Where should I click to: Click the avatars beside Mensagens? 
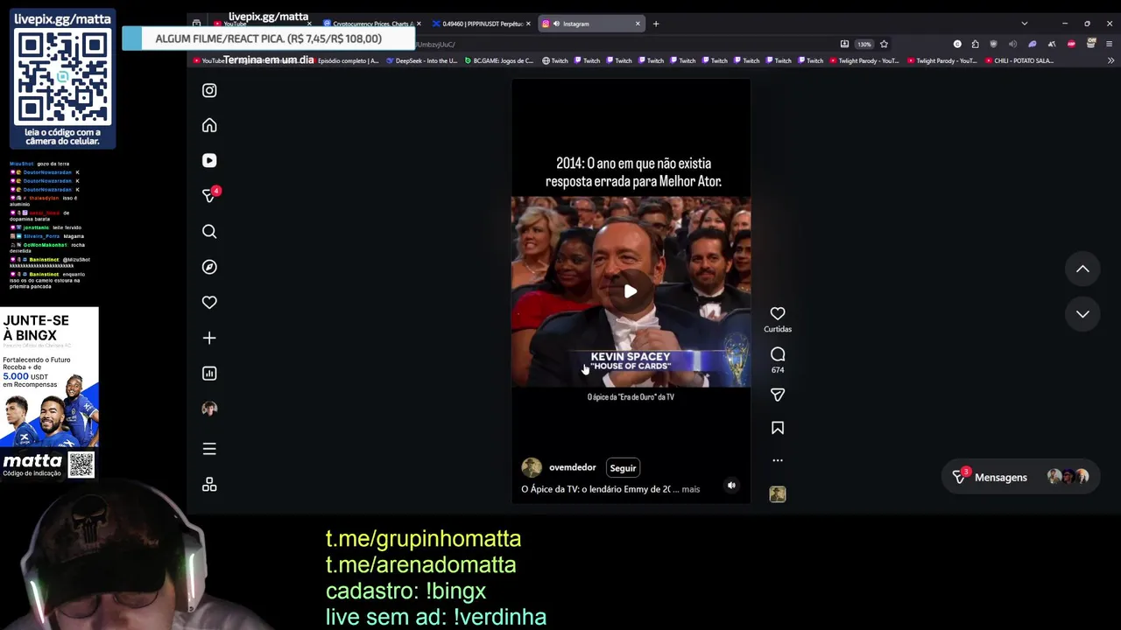point(1068,477)
